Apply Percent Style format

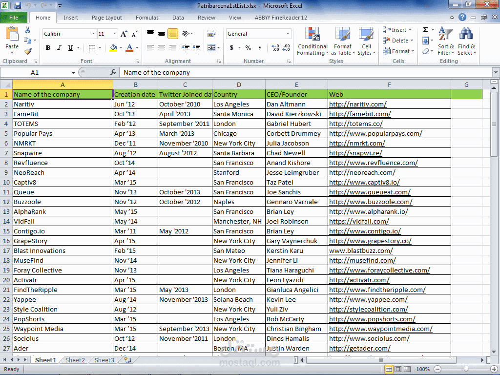point(249,48)
